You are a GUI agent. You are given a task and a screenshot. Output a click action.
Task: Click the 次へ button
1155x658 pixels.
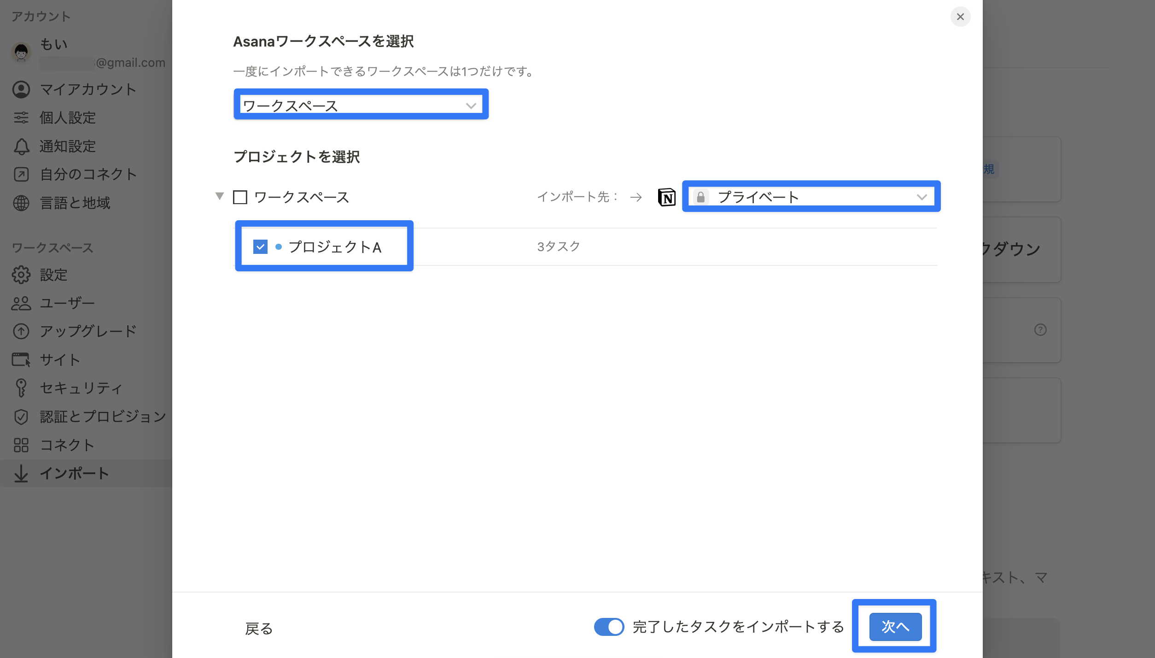(x=895, y=627)
